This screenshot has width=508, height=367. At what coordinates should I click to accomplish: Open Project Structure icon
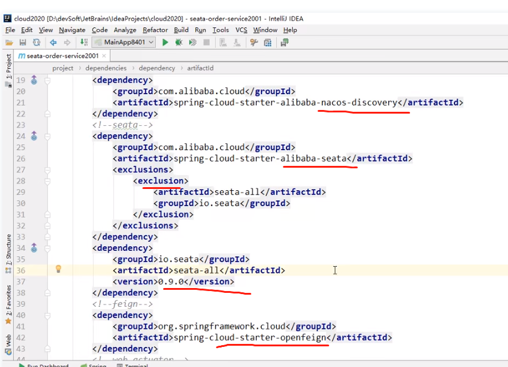[268, 43]
